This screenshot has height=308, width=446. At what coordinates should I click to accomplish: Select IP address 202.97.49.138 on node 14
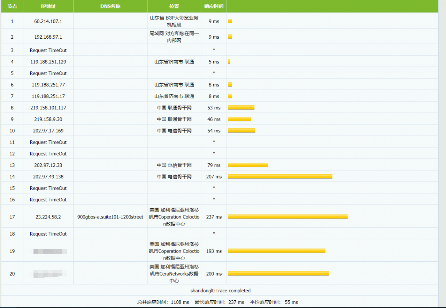[48, 176]
